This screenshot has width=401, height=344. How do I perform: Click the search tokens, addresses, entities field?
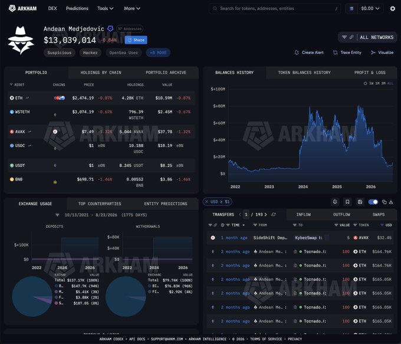(x=275, y=8)
